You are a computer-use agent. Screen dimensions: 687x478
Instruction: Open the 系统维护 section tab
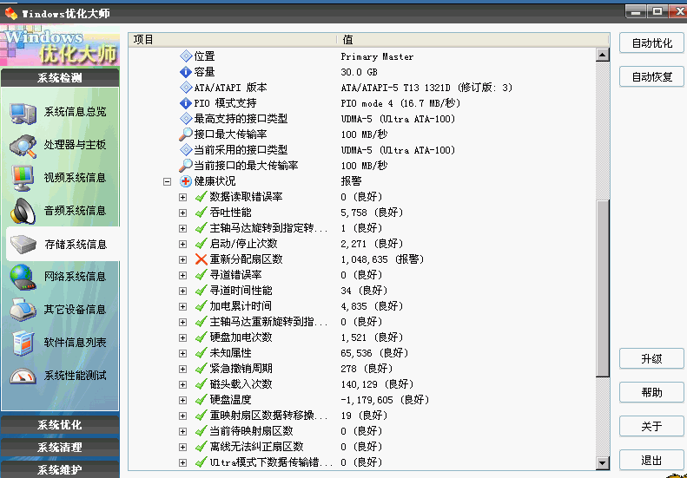[60, 468]
